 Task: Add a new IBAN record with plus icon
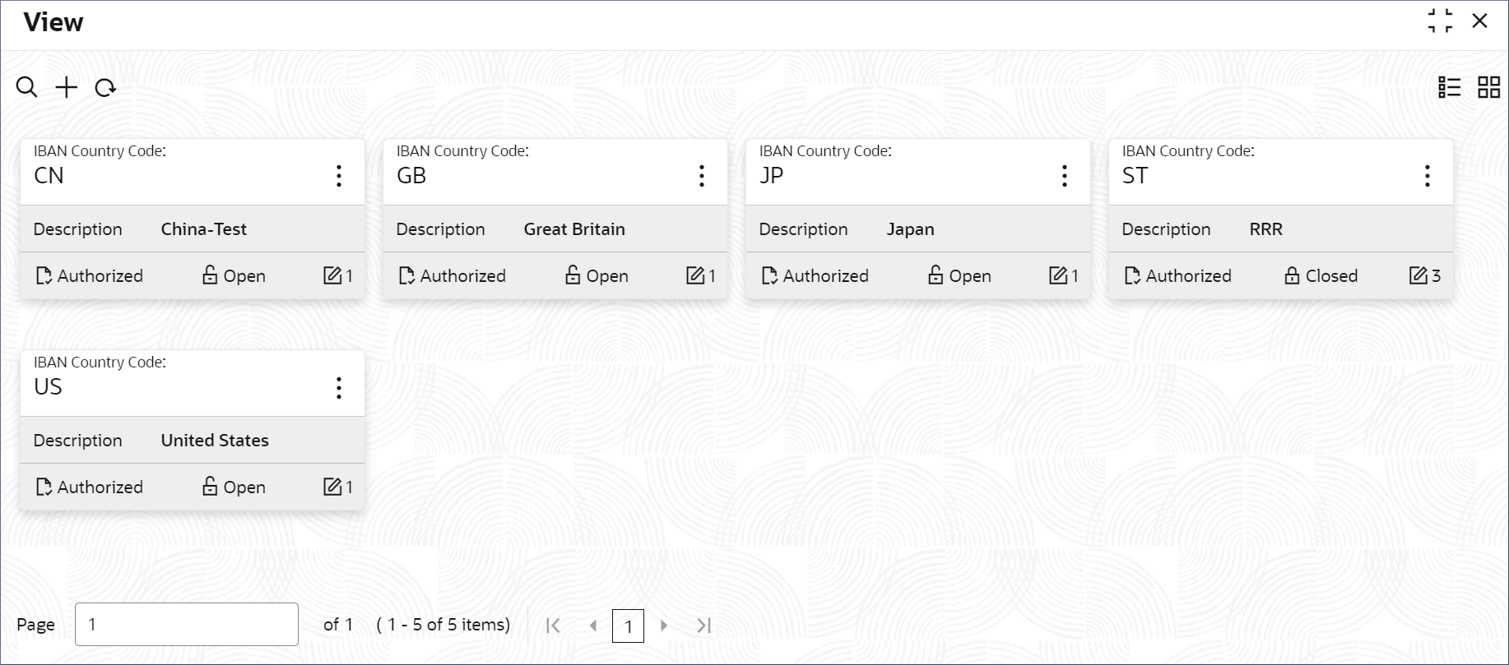(x=67, y=87)
